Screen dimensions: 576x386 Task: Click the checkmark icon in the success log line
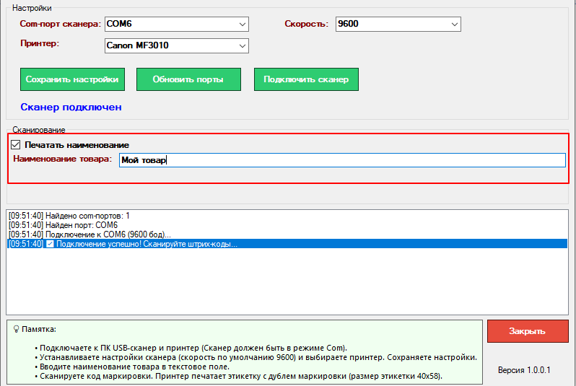pos(50,244)
